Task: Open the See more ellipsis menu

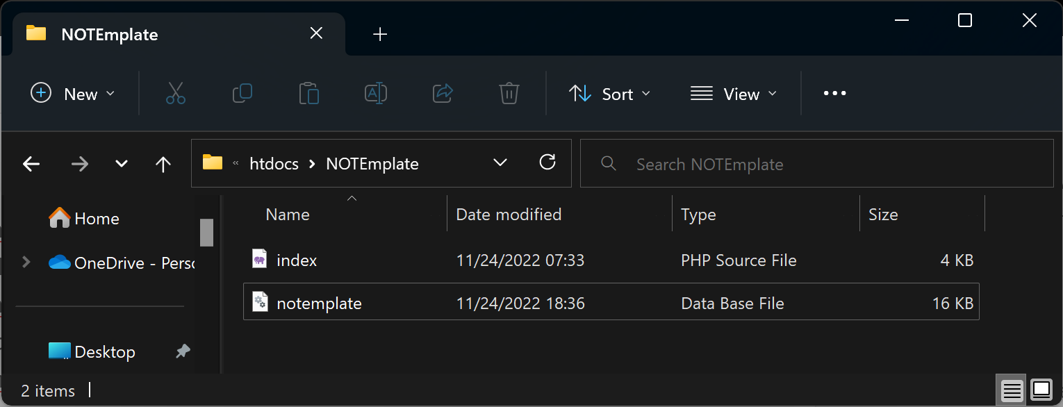Action: coord(834,93)
